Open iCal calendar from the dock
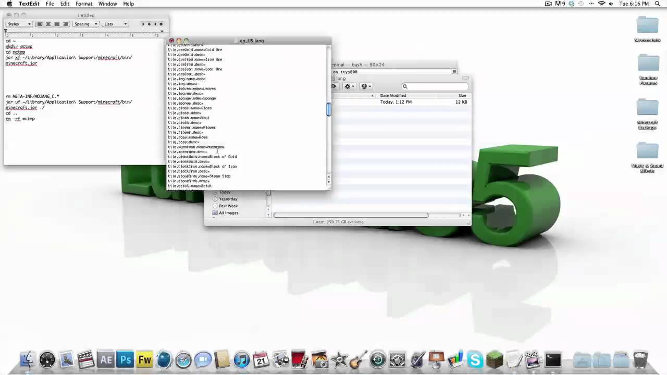This screenshot has width=667, height=375. pos(261,360)
